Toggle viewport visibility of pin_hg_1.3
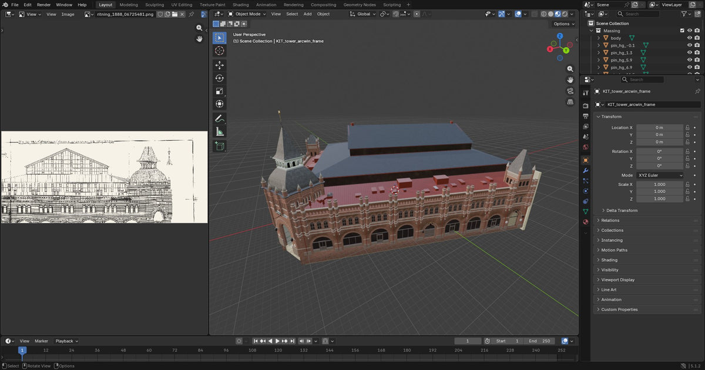 pyautogui.click(x=690, y=53)
